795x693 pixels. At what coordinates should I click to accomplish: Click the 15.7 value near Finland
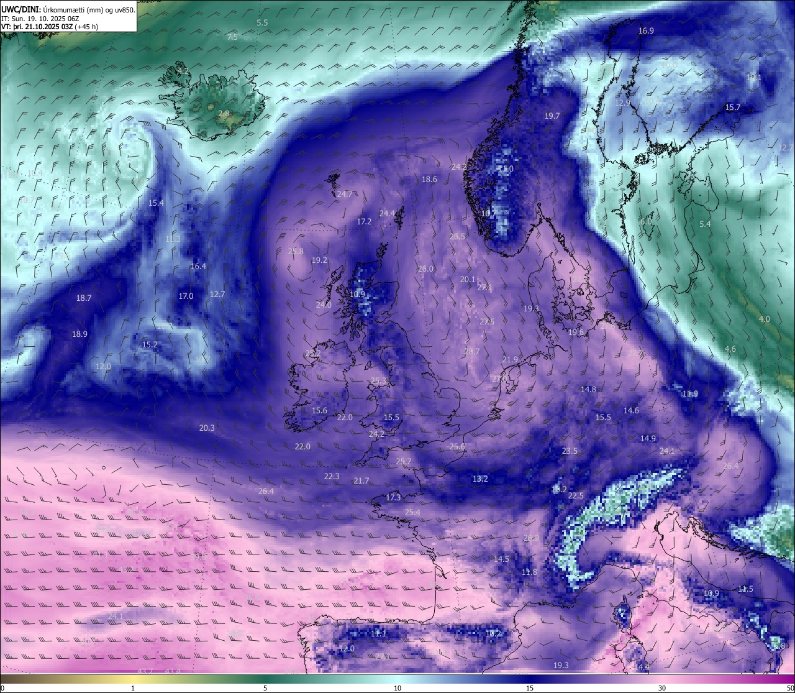coord(733,107)
